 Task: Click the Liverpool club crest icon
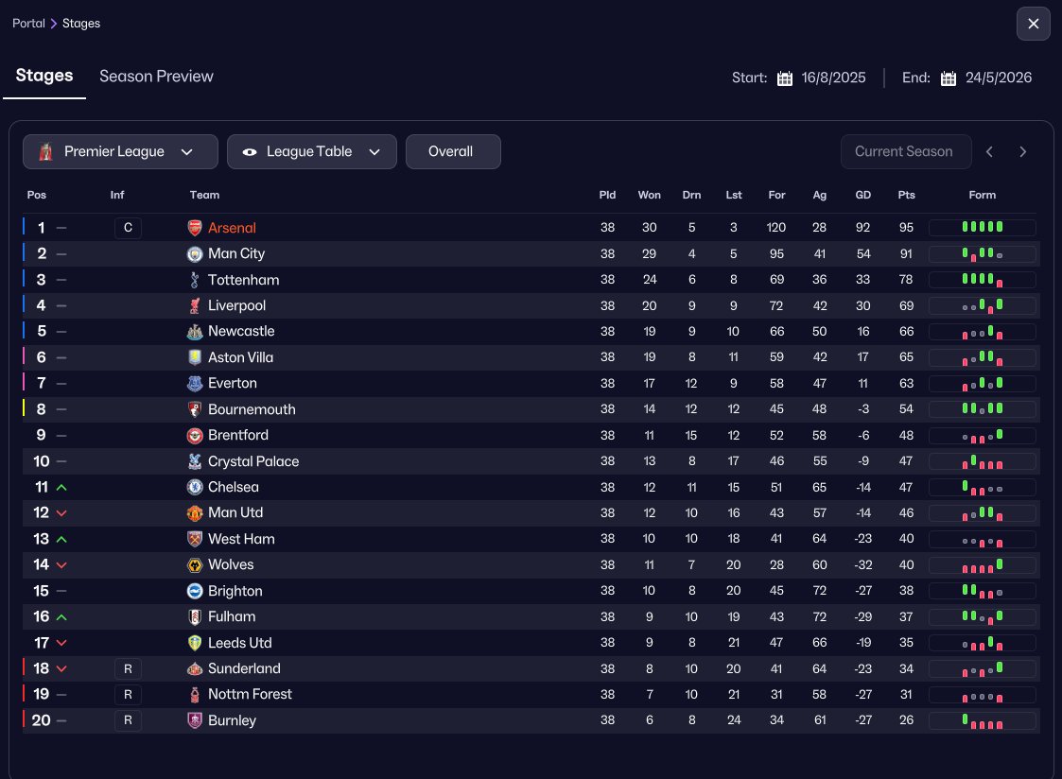(195, 306)
